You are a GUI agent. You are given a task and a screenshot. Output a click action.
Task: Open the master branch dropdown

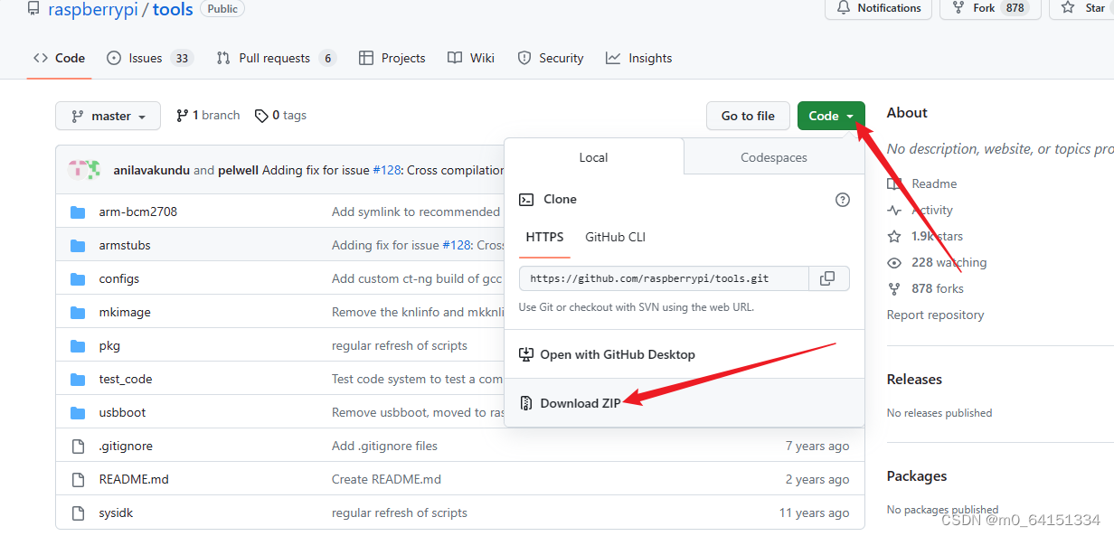108,116
